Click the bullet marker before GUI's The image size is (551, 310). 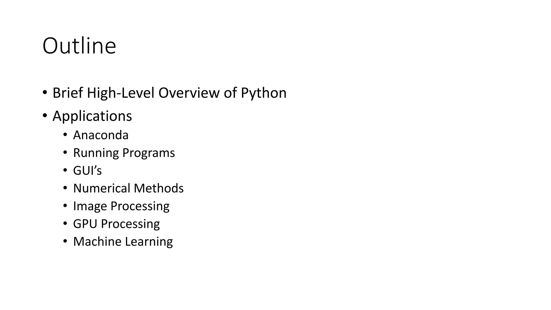(x=65, y=170)
